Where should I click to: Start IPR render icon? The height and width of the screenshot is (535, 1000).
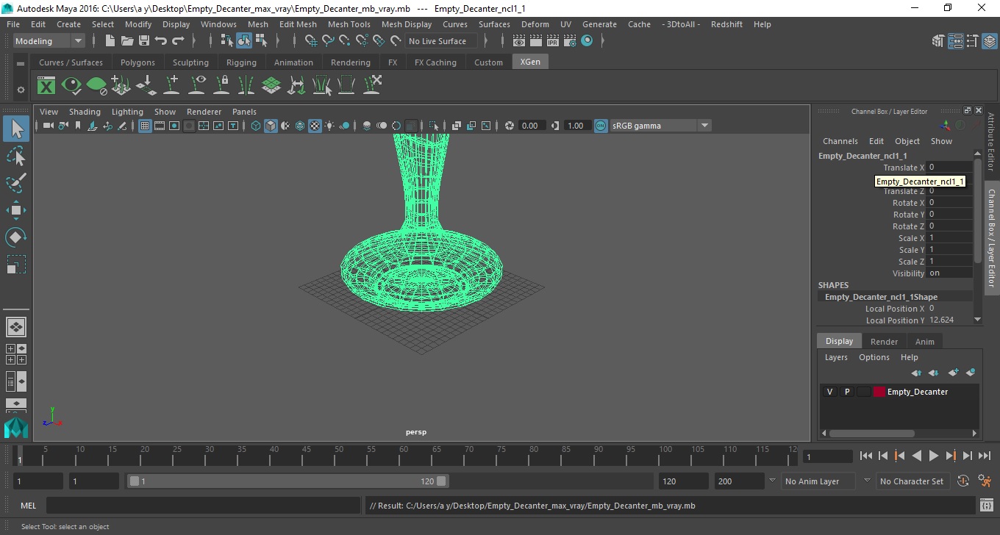coord(553,41)
